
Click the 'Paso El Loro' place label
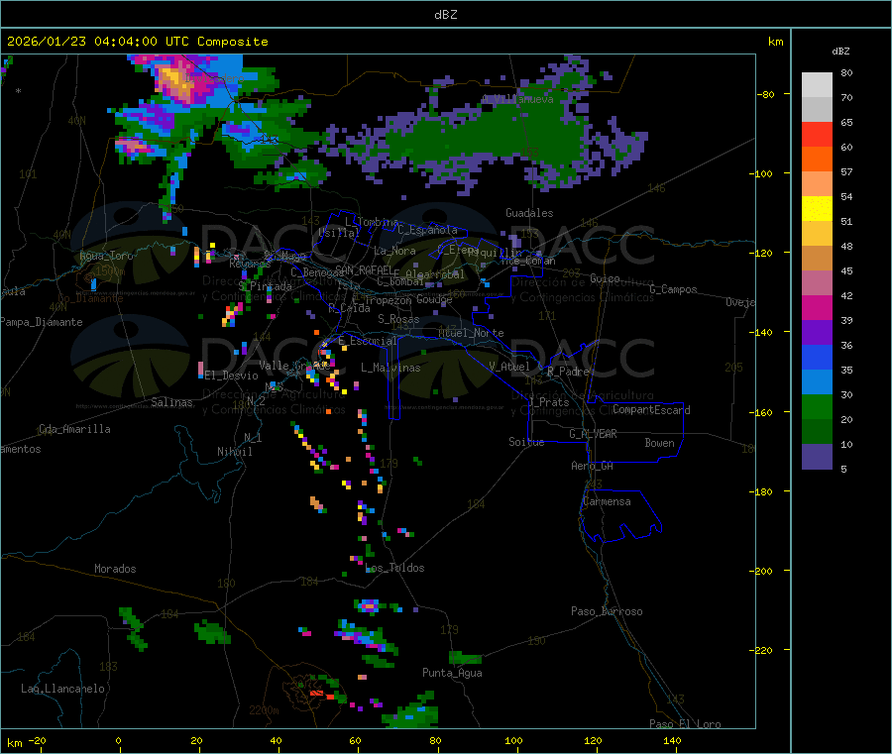(685, 724)
